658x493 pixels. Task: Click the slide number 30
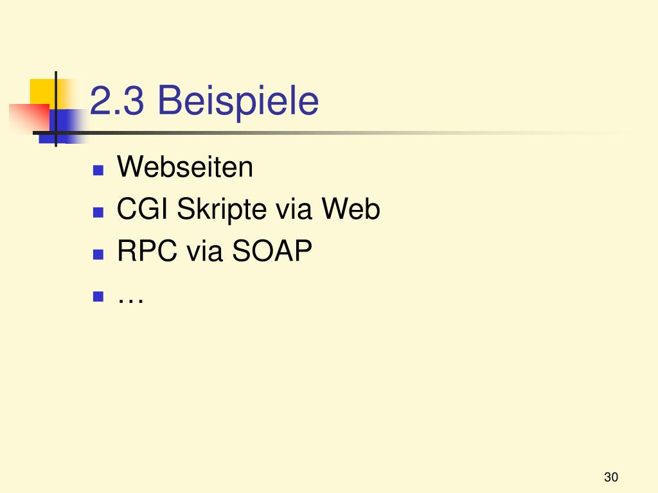point(610,477)
